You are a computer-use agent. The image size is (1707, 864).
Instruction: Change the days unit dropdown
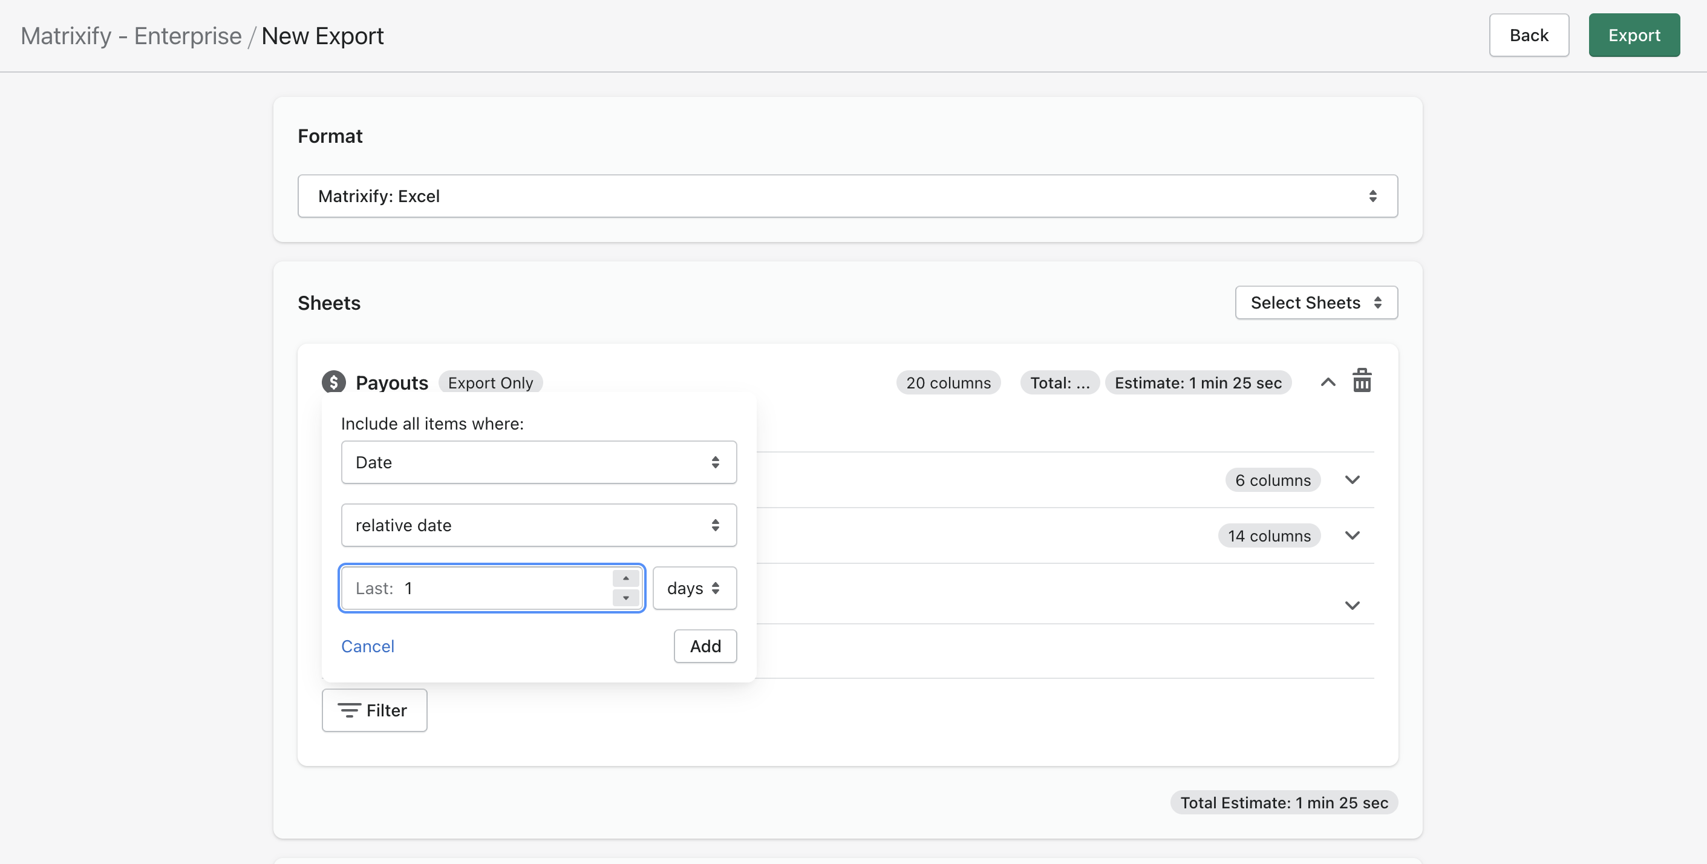(694, 588)
